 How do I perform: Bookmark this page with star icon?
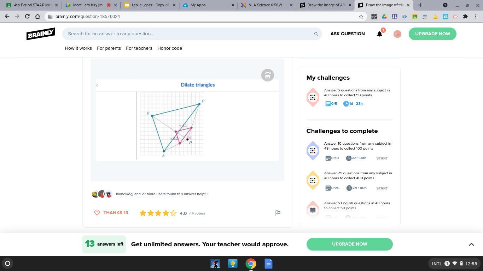pyautogui.click(x=361, y=17)
